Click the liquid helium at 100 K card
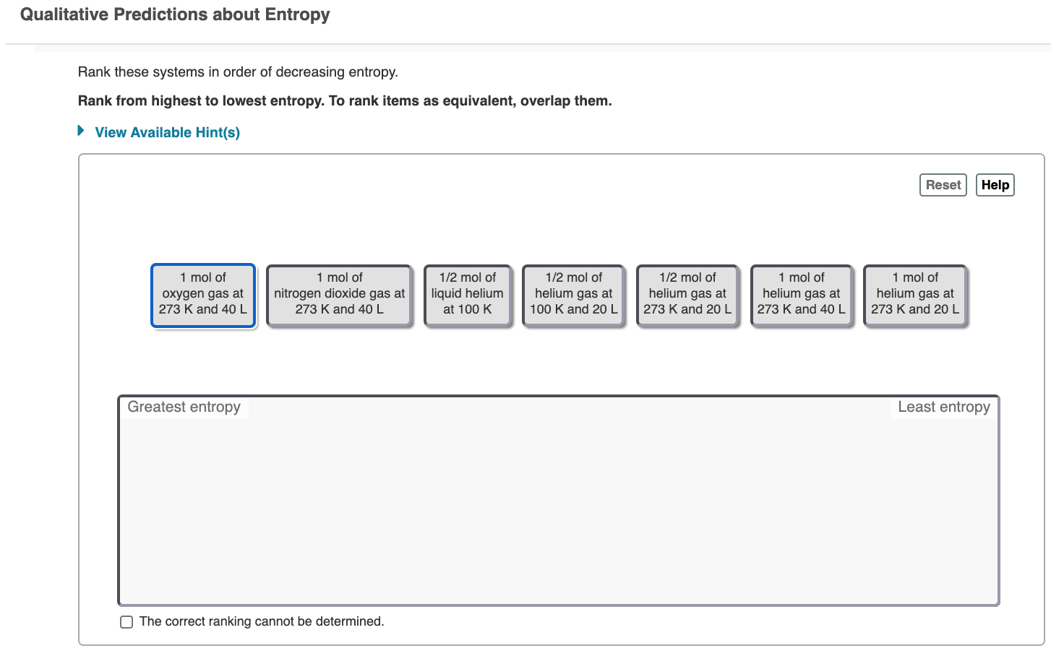Viewport: 1051px width, 656px height. click(x=468, y=293)
